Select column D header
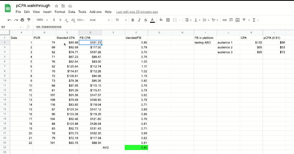 (x=91, y=33)
